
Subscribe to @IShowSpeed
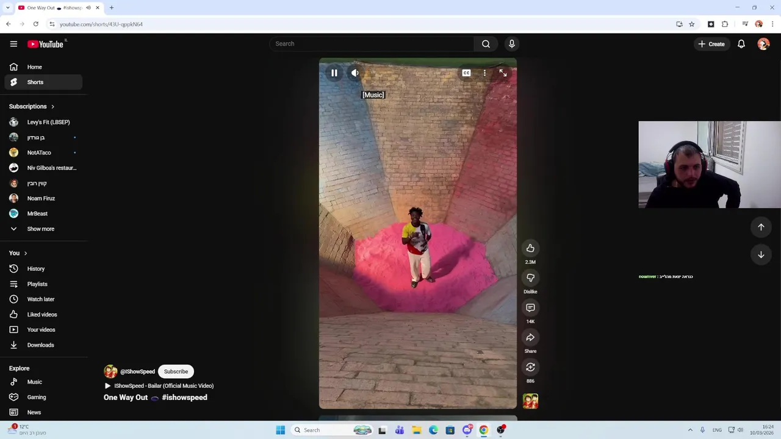pyautogui.click(x=176, y=371)
